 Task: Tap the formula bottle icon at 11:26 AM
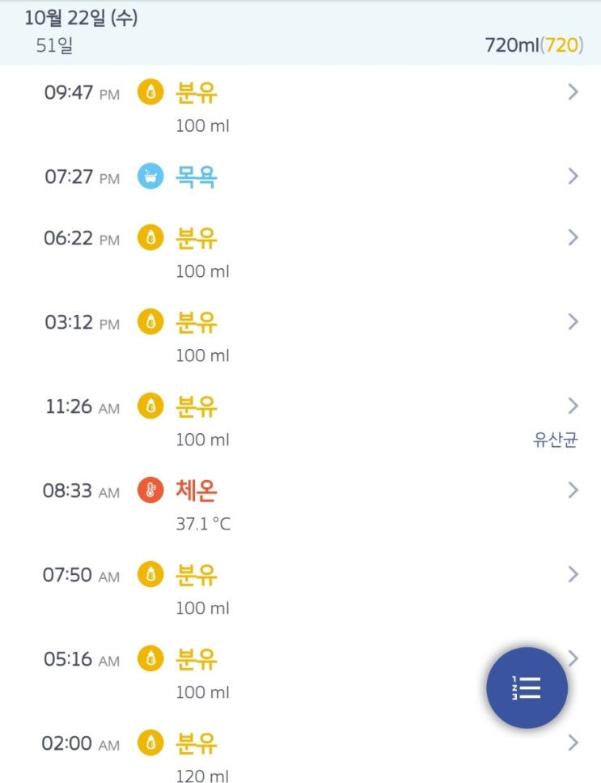point(150,406)
